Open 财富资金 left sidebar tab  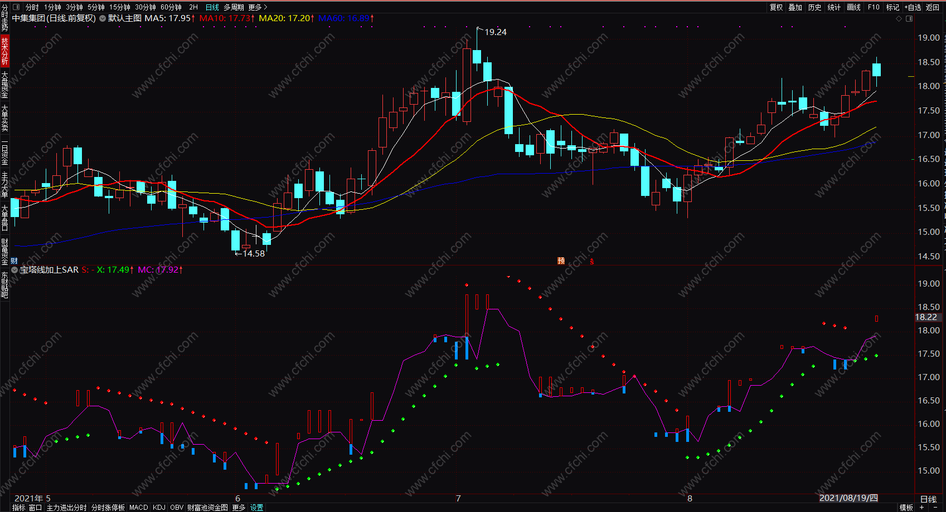pos(4,252)
